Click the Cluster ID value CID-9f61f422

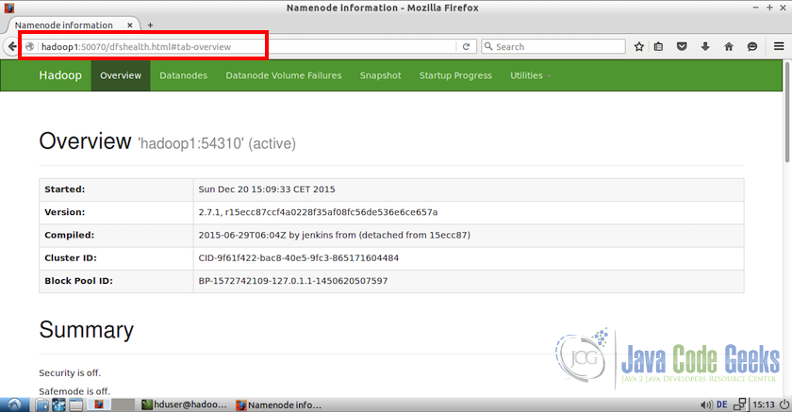tap(469, 258)
